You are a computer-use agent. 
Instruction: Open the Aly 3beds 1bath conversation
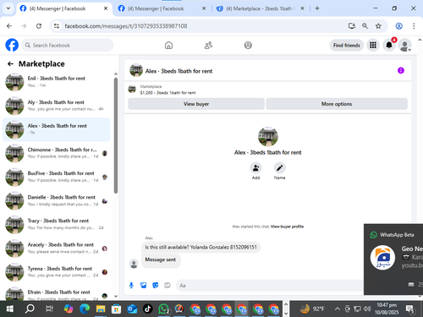pyautogui.click(x=57, y=106)
